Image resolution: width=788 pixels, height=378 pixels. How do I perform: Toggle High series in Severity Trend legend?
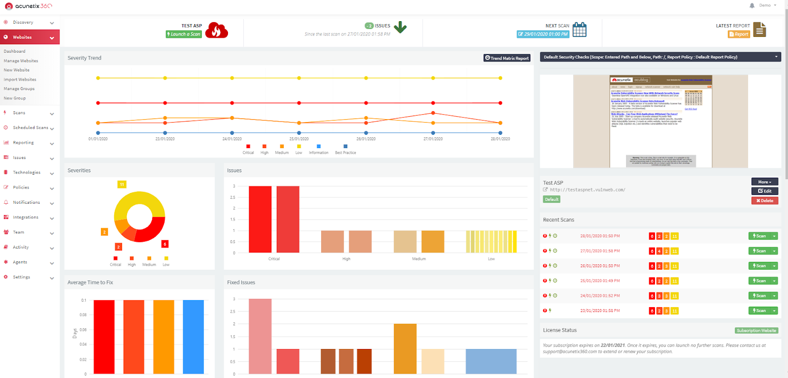tap(264, 149)
